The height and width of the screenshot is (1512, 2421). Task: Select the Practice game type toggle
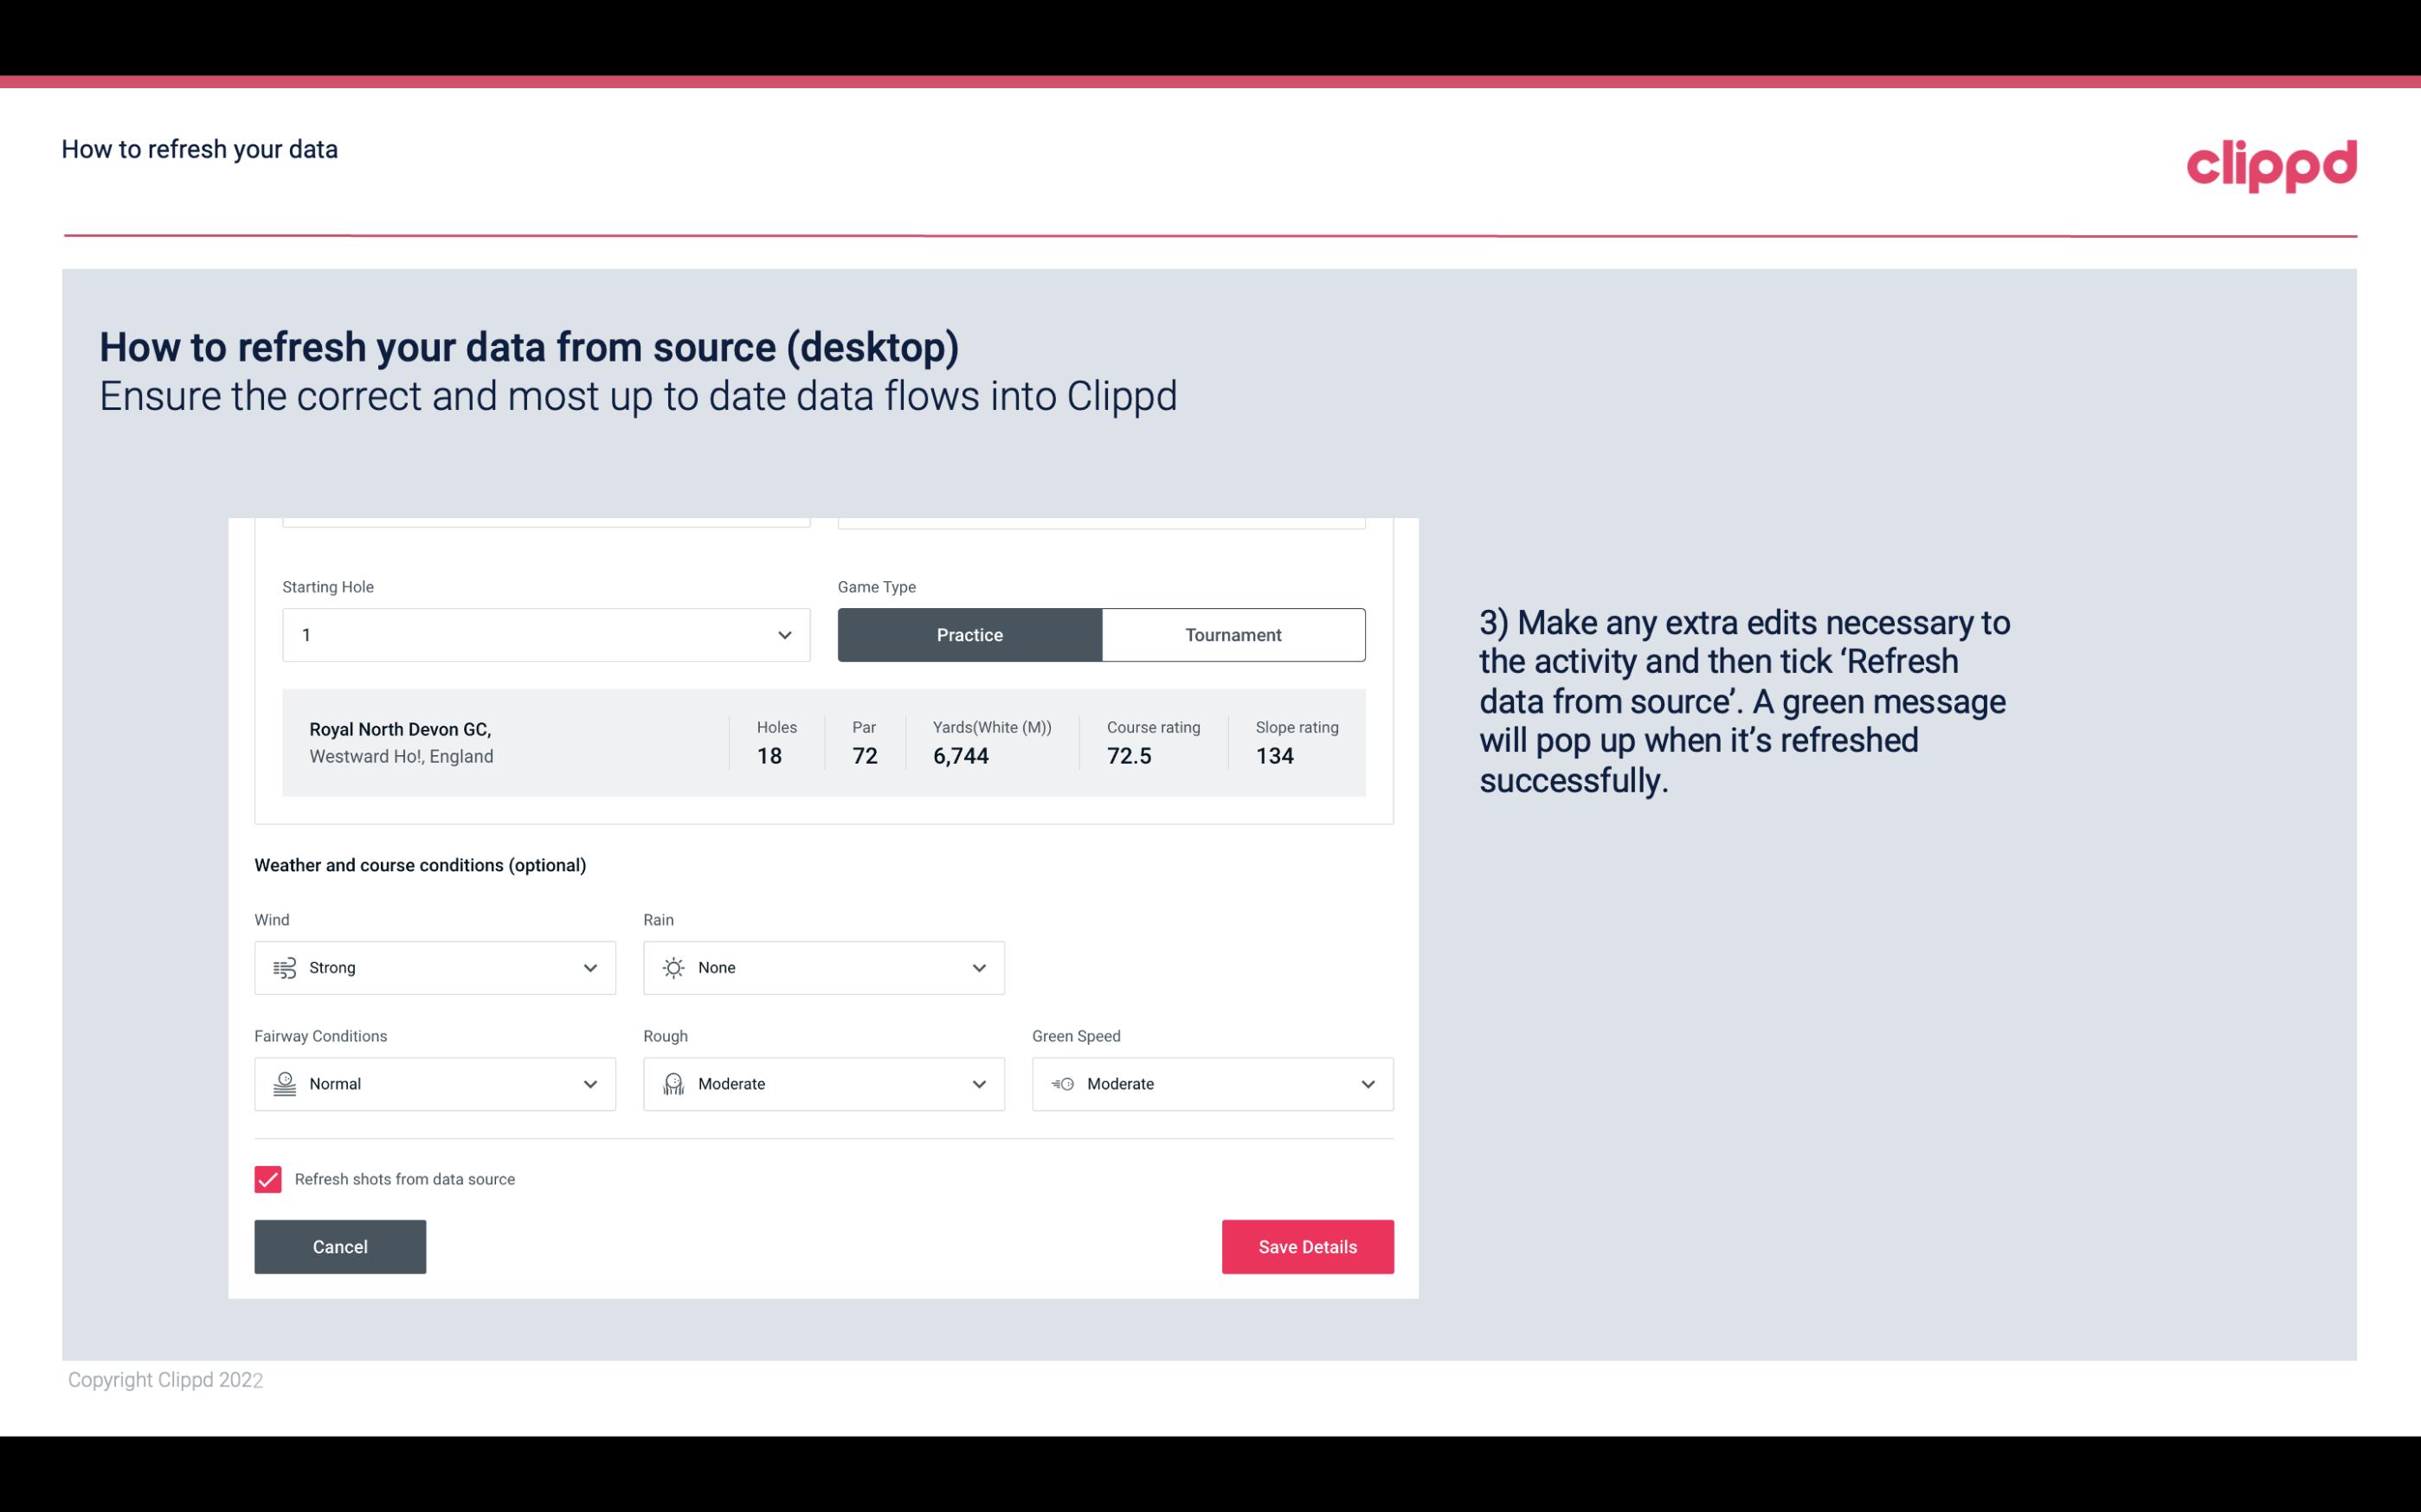click(969, 634)
